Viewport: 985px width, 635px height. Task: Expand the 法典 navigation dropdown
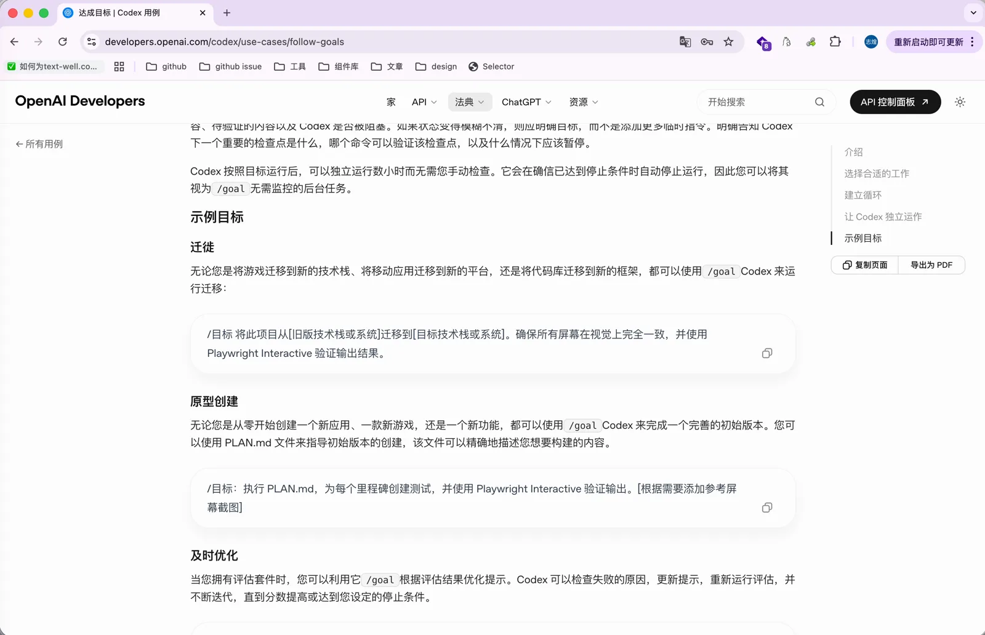(x=470, y=102)
